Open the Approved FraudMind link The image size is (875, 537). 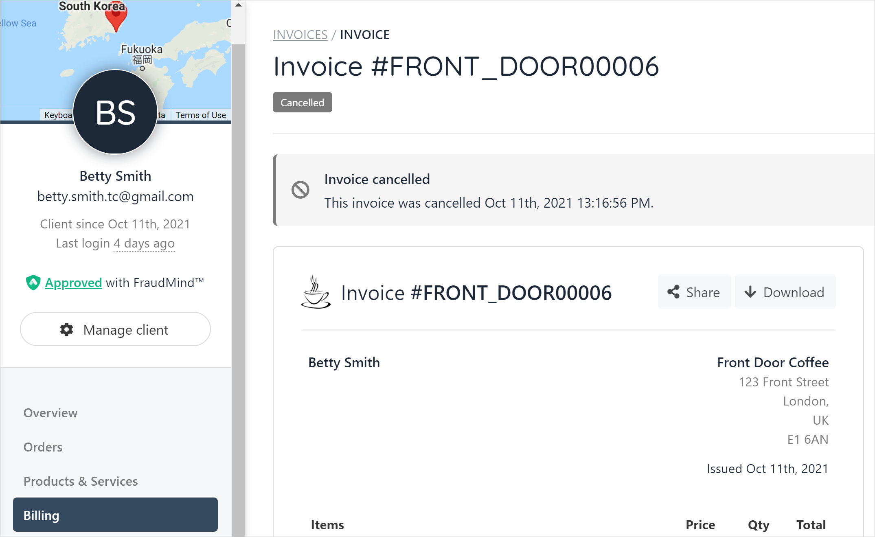coord(73,283)
